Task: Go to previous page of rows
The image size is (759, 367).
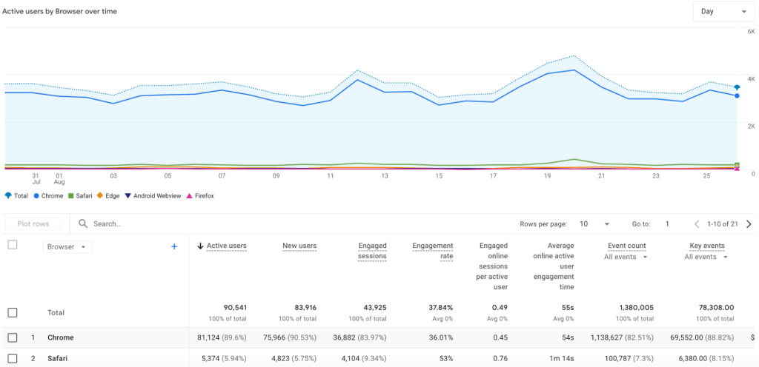Action: tap(697, 224)
